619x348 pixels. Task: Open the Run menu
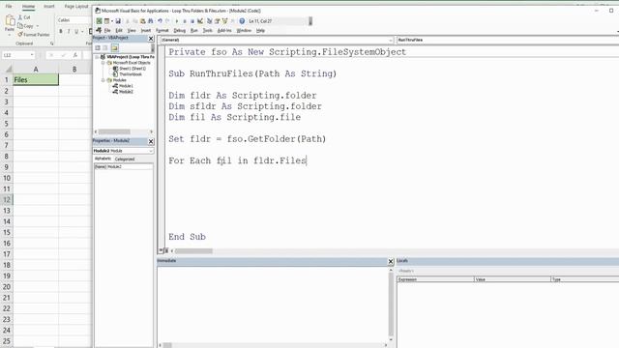click(x=193, y=30)
